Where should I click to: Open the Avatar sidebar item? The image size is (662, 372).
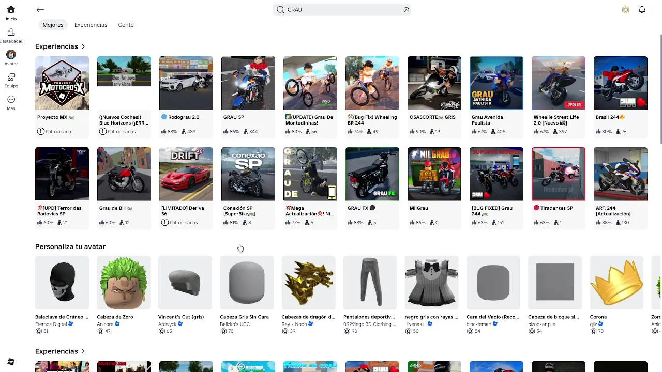(x=11, y=58)
